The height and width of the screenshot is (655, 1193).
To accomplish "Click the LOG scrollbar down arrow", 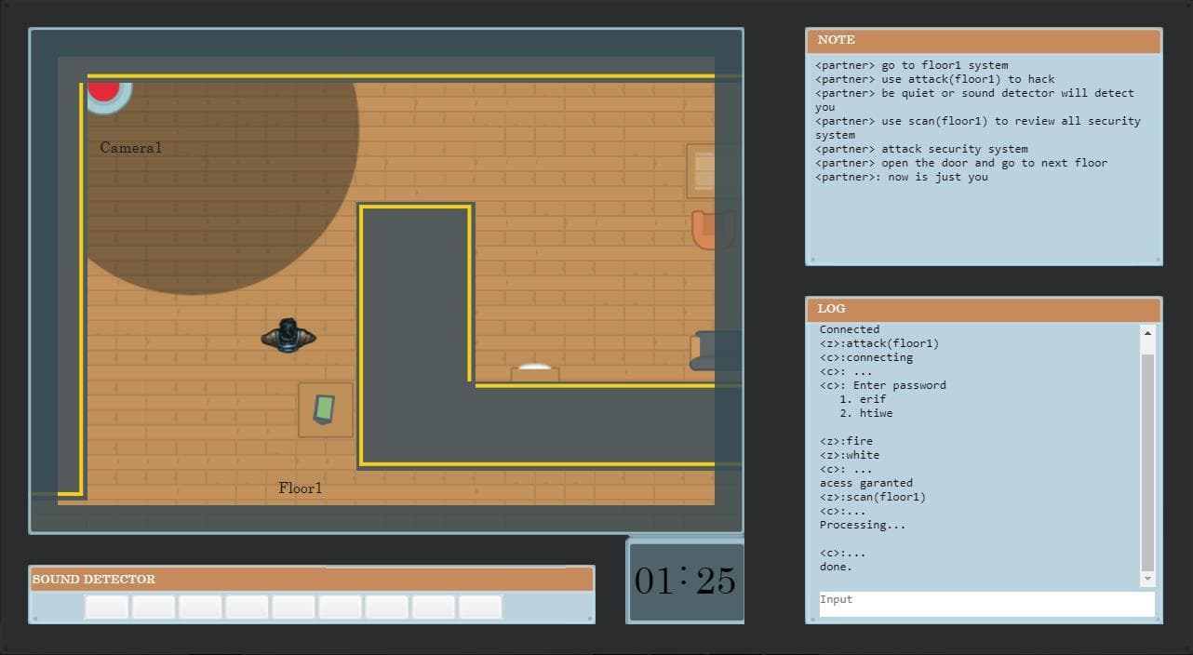I will pyautogui.click(x=1147, y=579).
